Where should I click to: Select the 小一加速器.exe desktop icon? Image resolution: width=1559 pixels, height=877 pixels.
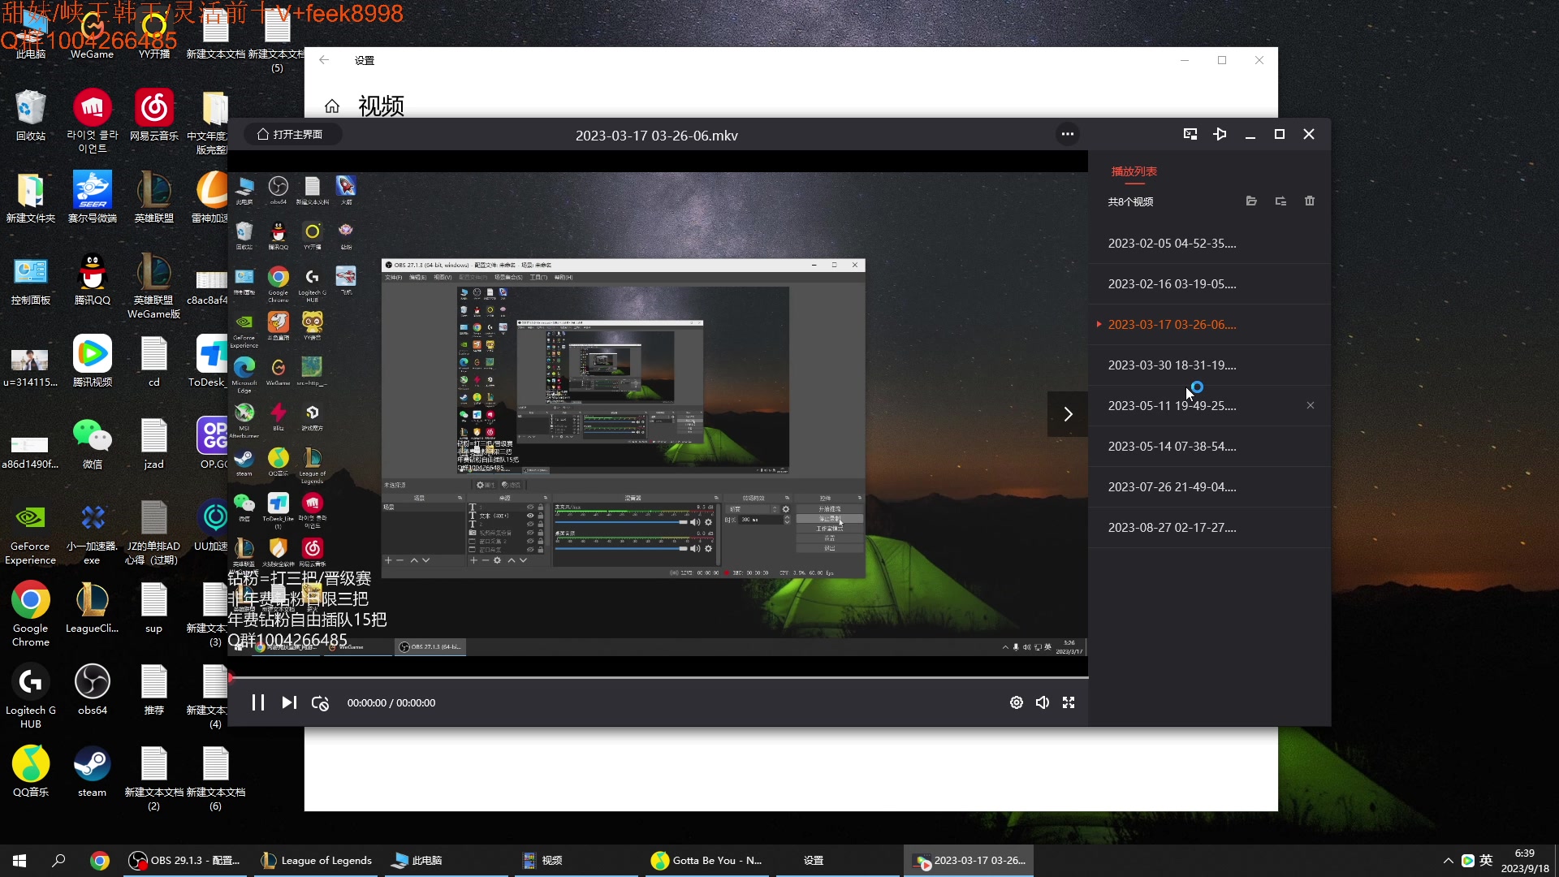point(93,532)
